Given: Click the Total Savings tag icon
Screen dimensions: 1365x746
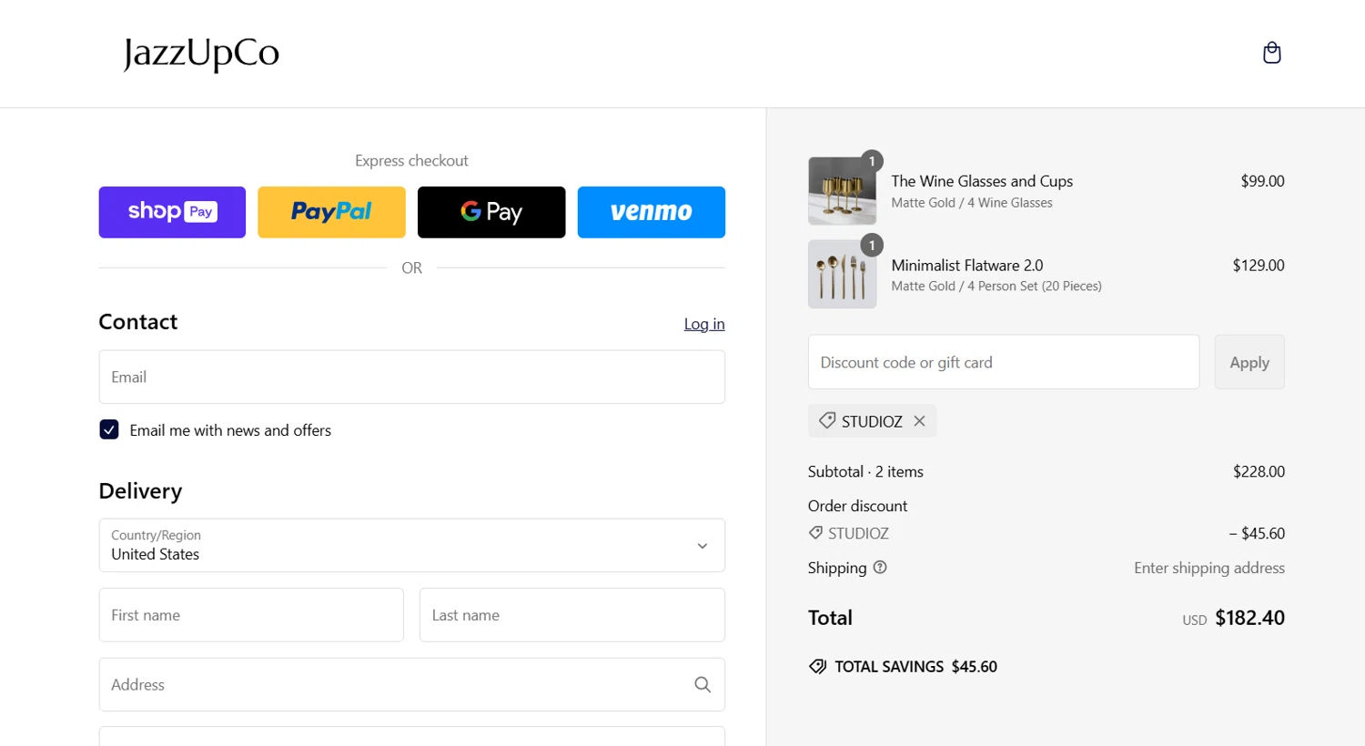Looking at the screenshot, I should point(818,667).
